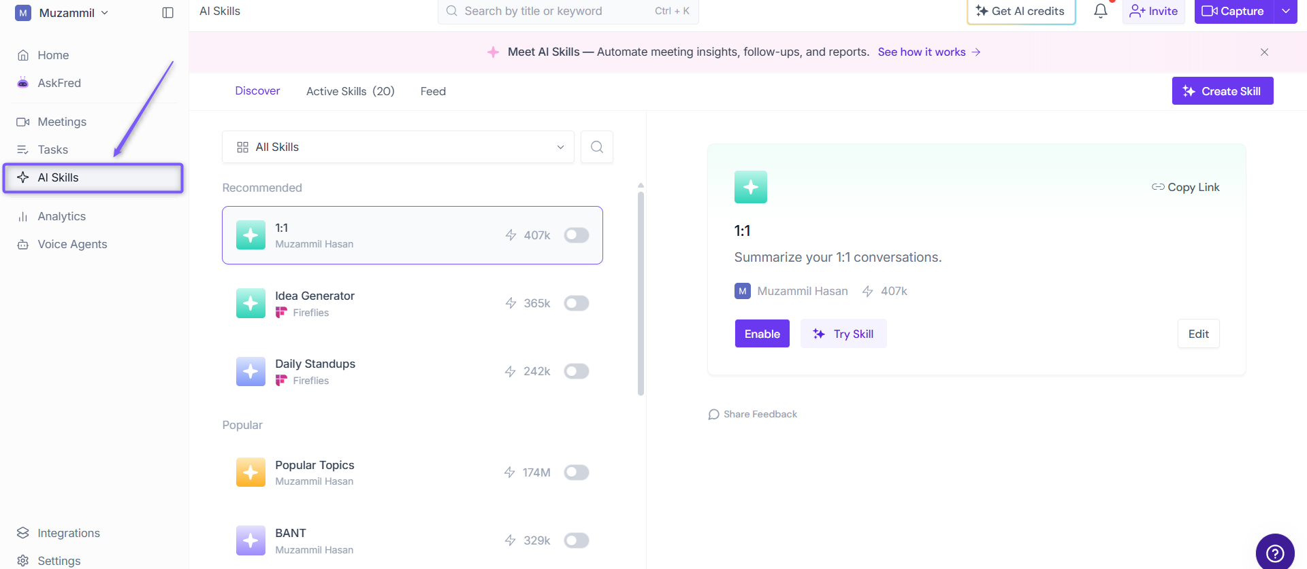
Task: Click the skills list scrollbar
Action: (641, 292)
